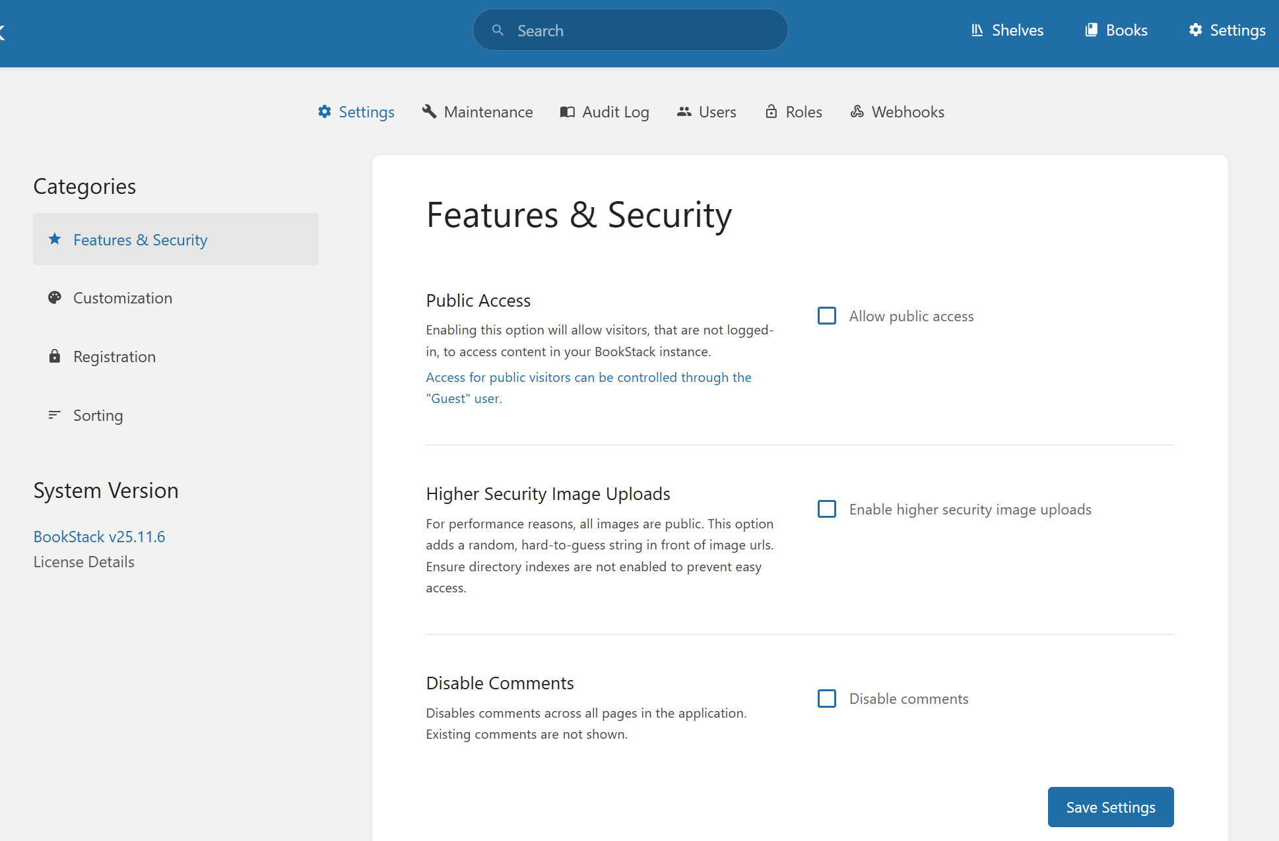This screenshot has width=1279, height=841.
Task: Open the Sorting settings category
Action: click(98, 416)
